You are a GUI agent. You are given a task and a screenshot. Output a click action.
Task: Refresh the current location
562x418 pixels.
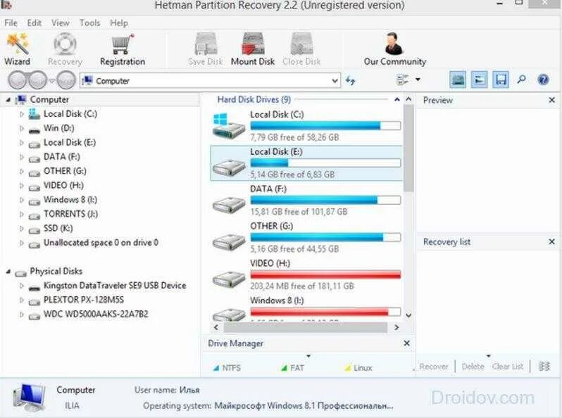coord(350,81)
